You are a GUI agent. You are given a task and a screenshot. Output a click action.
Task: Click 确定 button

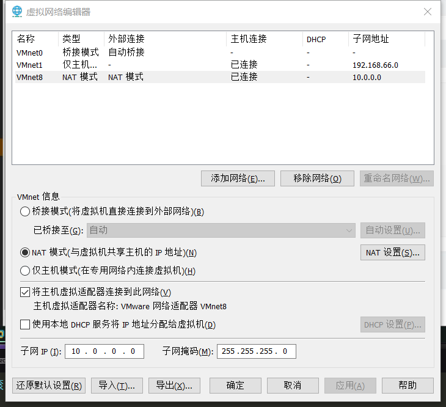coord(235,386)
